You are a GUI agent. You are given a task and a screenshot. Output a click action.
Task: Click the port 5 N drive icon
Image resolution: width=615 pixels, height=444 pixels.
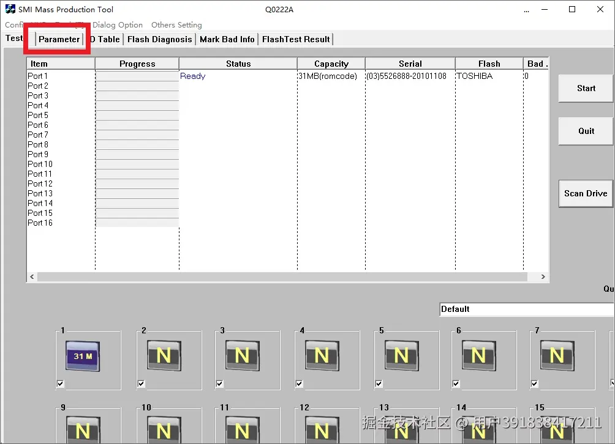pos(402,355)
